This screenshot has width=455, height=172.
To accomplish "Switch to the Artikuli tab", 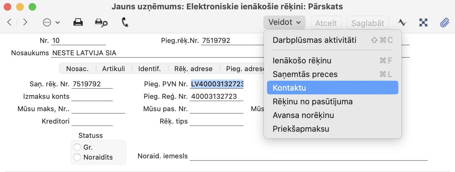I will tap(114, 69).
